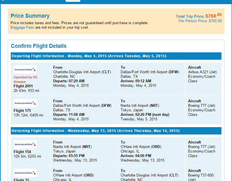The height and width of the screenshot is (181, 232).
Task: Click the Flight 2091 label
Action: [x=23, y=86]
